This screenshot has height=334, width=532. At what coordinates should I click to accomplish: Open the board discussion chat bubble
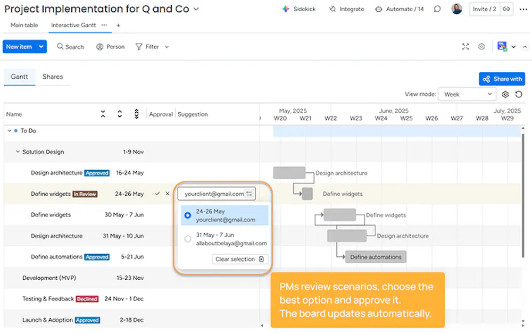437,9
